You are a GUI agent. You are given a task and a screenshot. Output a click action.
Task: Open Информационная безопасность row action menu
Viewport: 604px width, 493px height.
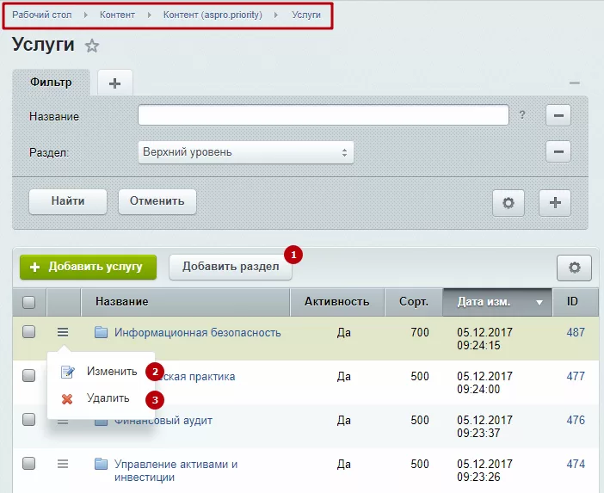[63, 332]
